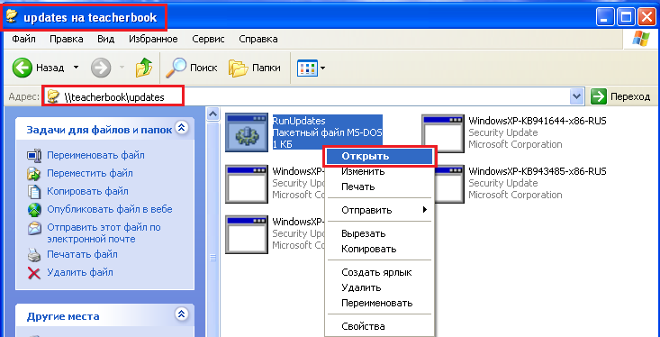Viewport: 660px width, 337px height.
Task: Choose Печать in the context menu
Action: pyautogui.click(x=380, y=187)
